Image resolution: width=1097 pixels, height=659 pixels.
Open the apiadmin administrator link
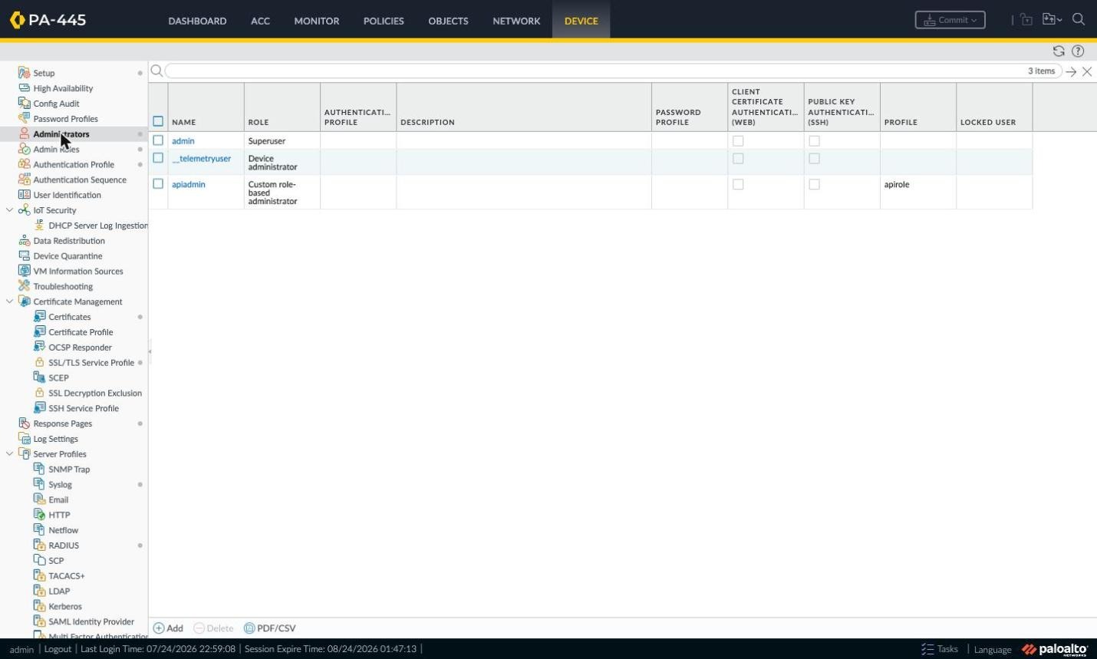188,184
